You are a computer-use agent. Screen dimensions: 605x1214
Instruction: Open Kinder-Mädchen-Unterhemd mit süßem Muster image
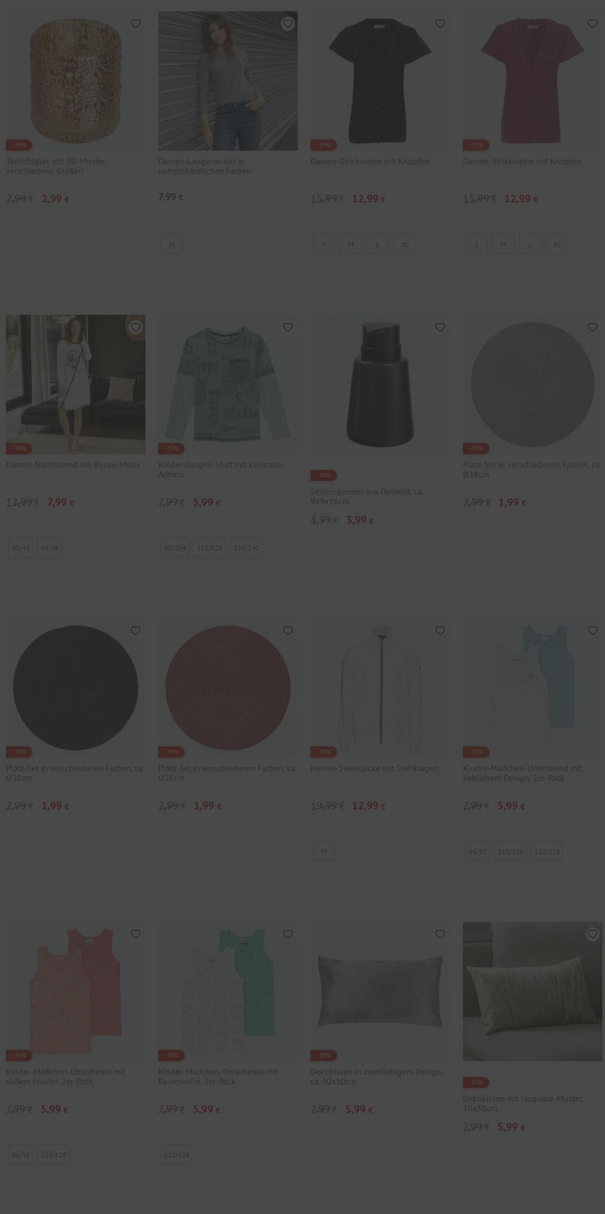76,991
